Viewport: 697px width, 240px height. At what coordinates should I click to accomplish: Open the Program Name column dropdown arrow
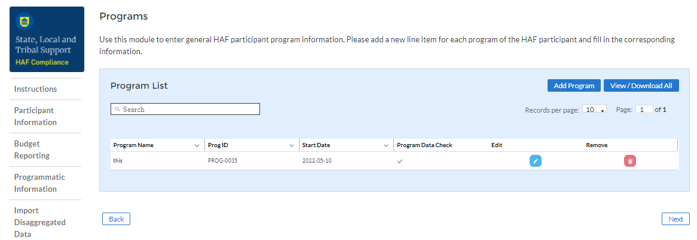[x=197, y=145]
